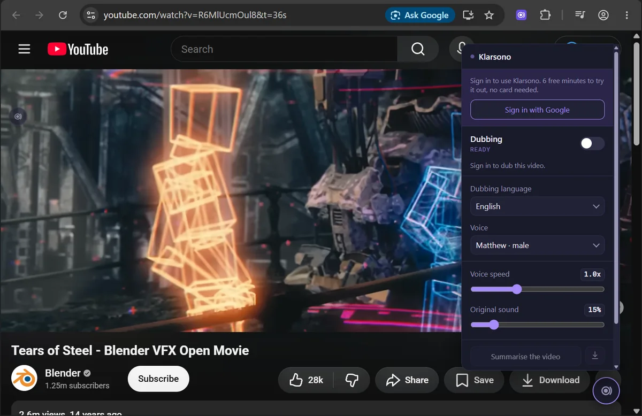Sign in with Google in Klarsono
This screenshot has width=642, height=416.
tap(537, 110)
